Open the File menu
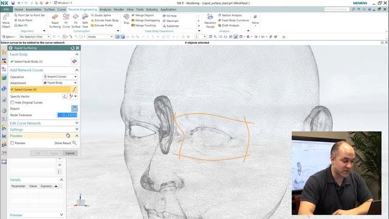The height and width of the screenshot is (219, 389). (6, 9)
